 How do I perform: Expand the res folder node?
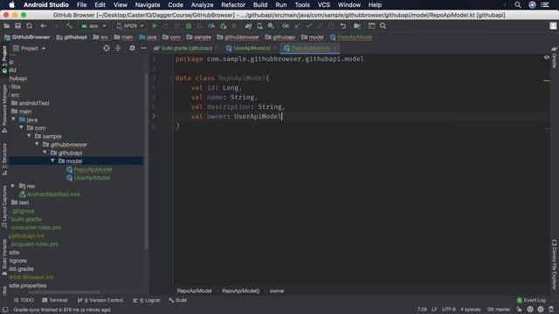(13, 186)
